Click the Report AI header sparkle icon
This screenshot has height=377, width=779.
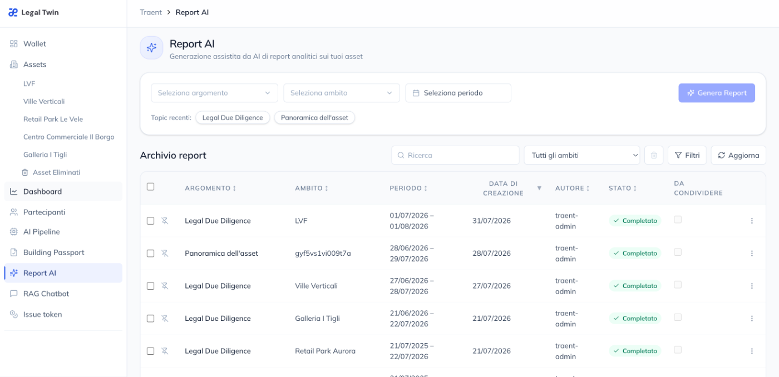click(x=151, y=48)
